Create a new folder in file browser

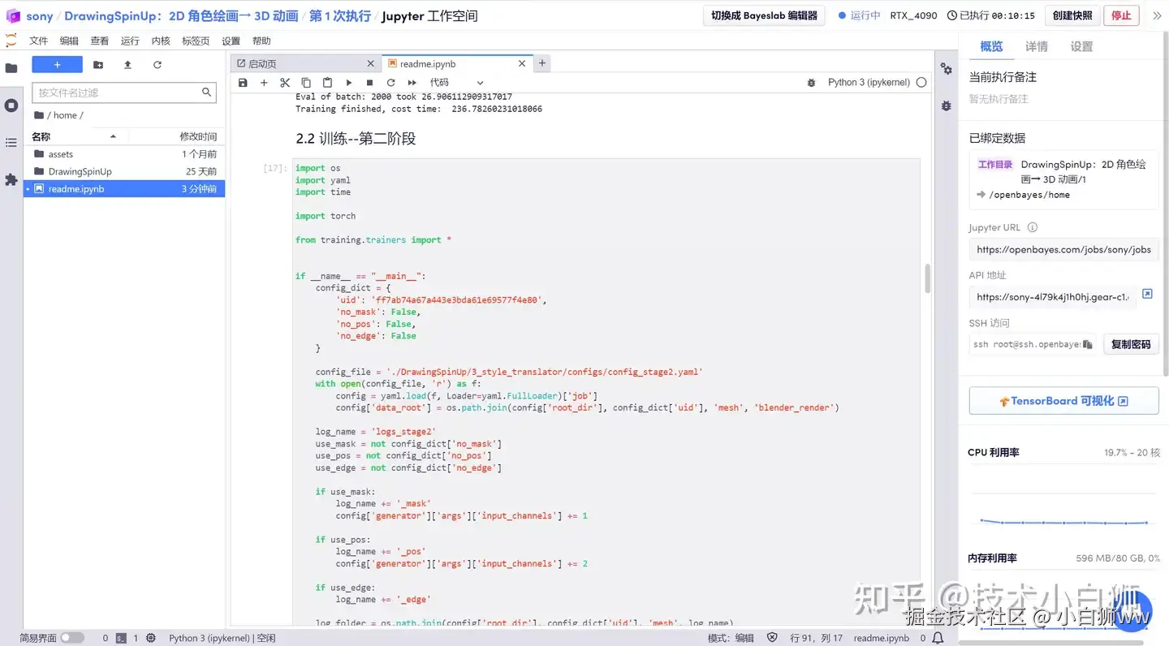pos(98,65)
